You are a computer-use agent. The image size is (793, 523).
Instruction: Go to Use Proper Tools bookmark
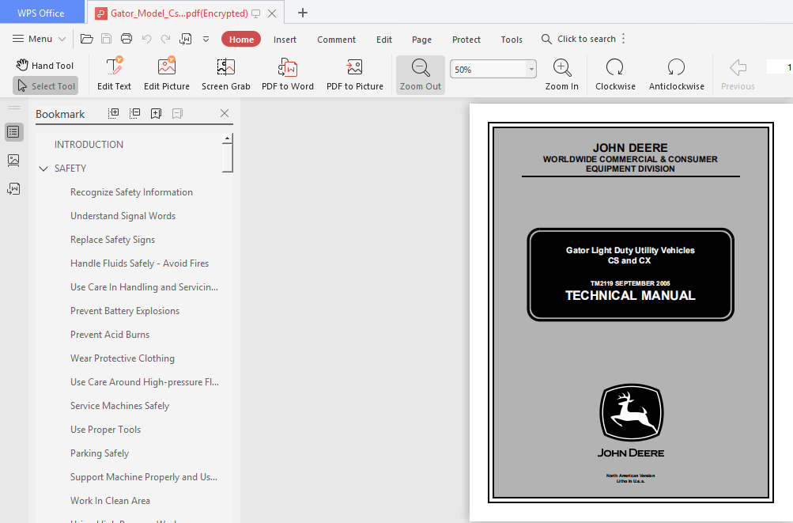coord(106,430)
